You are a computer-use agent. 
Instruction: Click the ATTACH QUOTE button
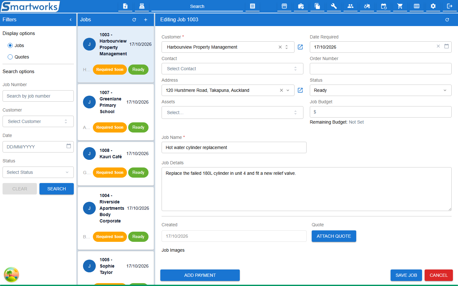pos(334,236)
